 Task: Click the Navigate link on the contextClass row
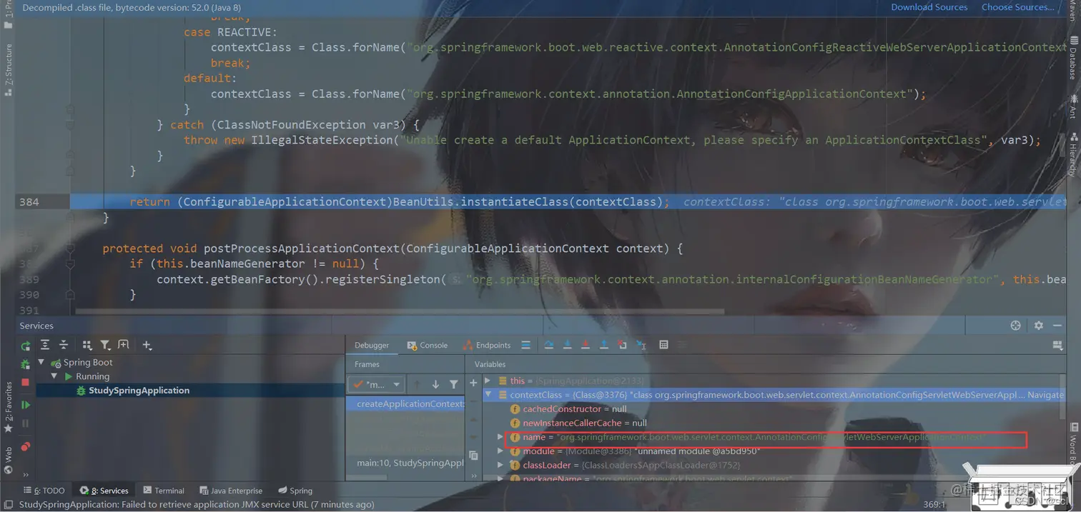pos(1045,395)
